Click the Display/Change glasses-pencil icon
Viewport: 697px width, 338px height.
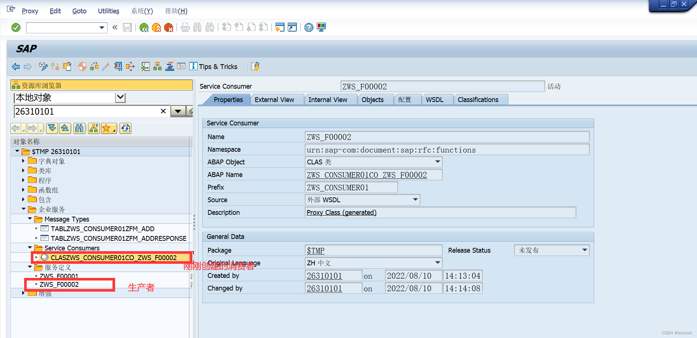pyautogui.click(x=43, y=66)
